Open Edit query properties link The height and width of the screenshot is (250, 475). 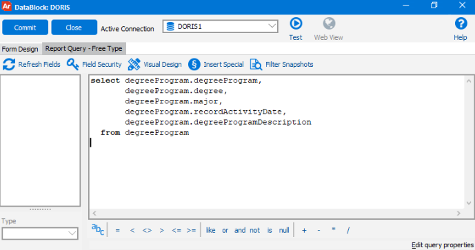(443, 245)
